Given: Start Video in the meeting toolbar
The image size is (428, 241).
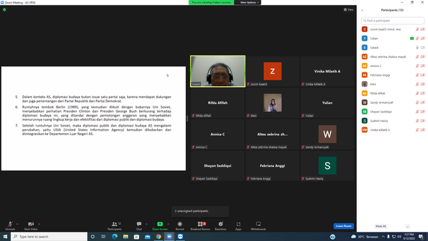Looking at the screenshot, I should [31, 226].
